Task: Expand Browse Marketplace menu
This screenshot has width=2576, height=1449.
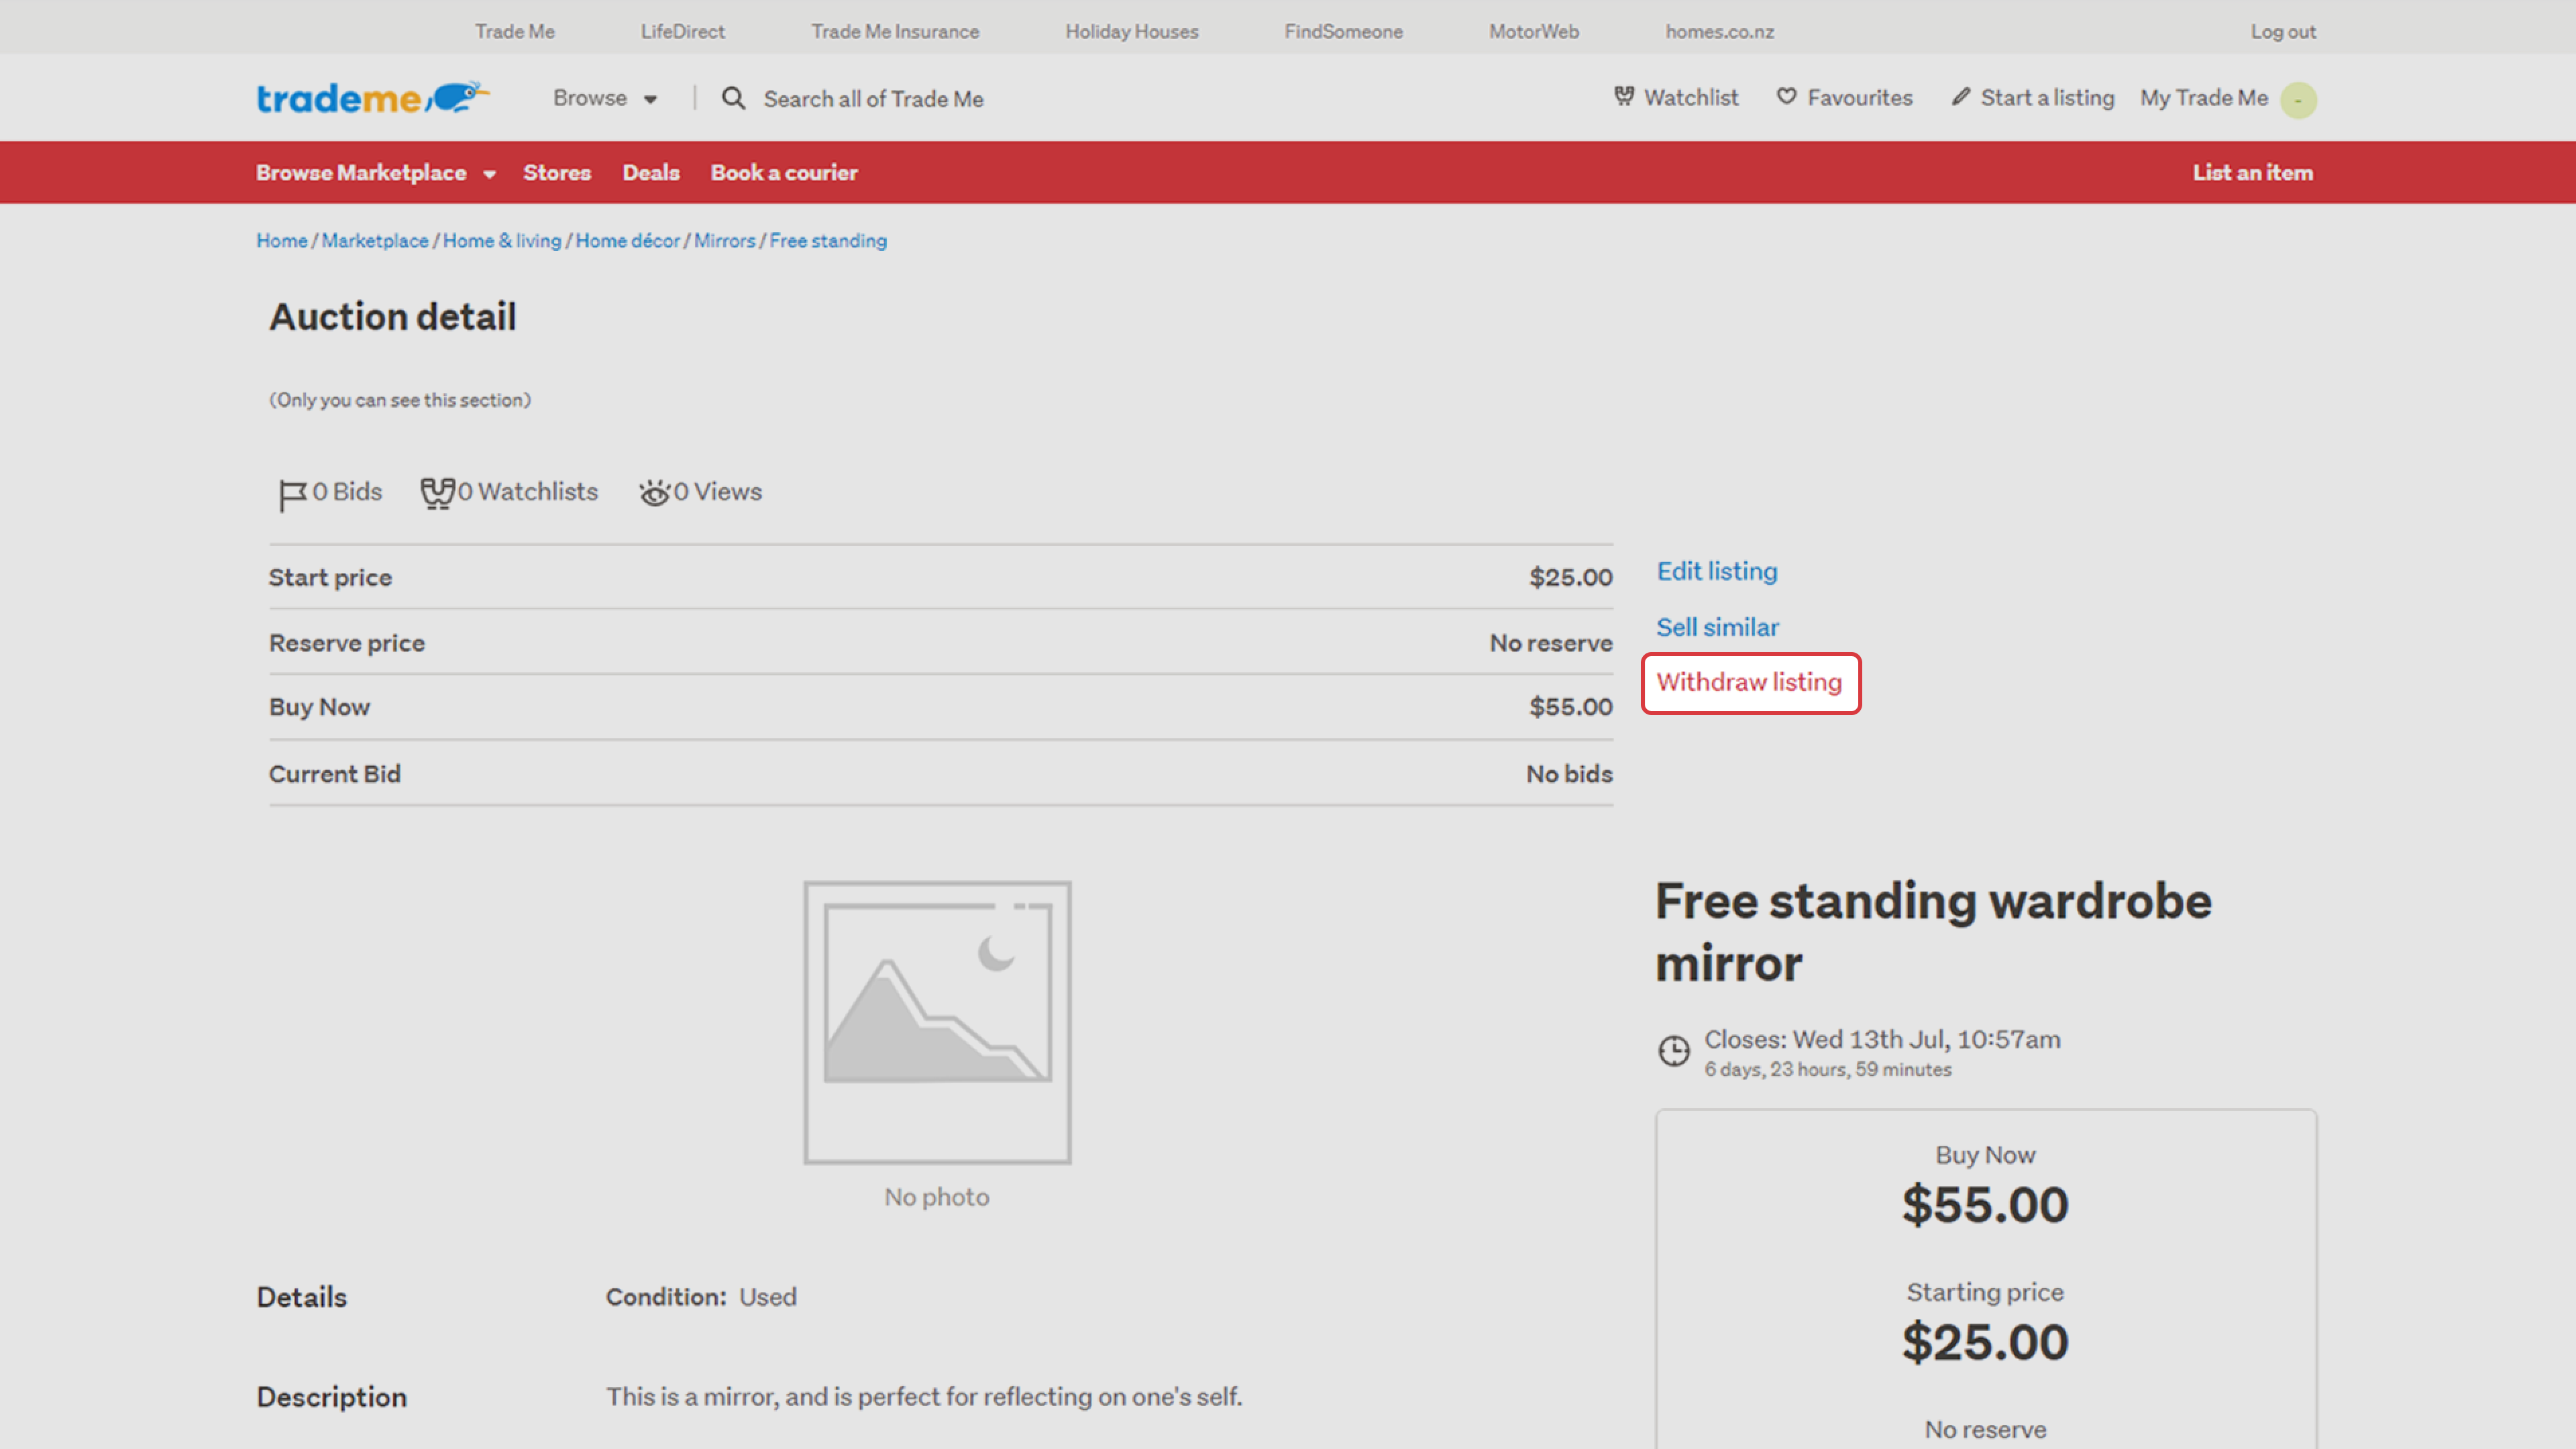Action: pos(375,173)
